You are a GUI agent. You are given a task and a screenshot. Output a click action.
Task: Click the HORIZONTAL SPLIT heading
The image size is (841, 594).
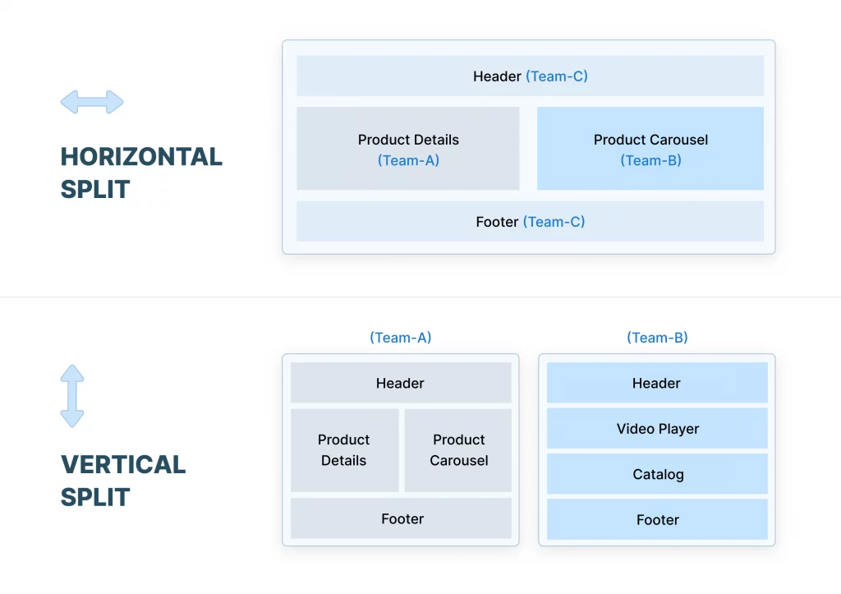click(x=141, y=173)
